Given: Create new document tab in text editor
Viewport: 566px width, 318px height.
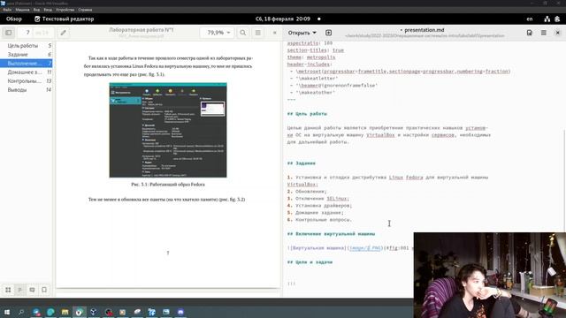Looking at the screenshot, I should pos(328,33).
